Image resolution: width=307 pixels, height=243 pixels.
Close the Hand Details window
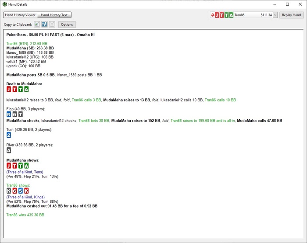point(300,4)
